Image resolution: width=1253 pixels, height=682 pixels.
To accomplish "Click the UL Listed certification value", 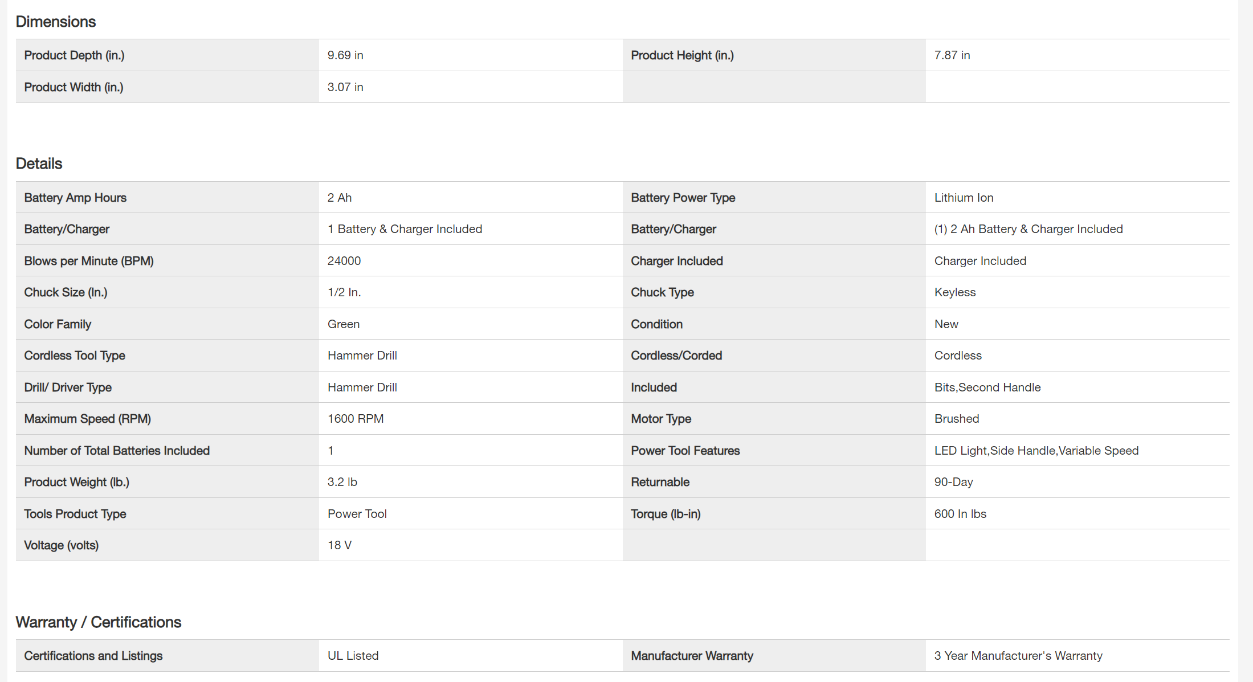I will pos(353,656).
